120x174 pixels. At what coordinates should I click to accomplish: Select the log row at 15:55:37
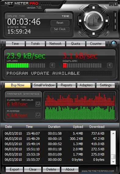56,160
